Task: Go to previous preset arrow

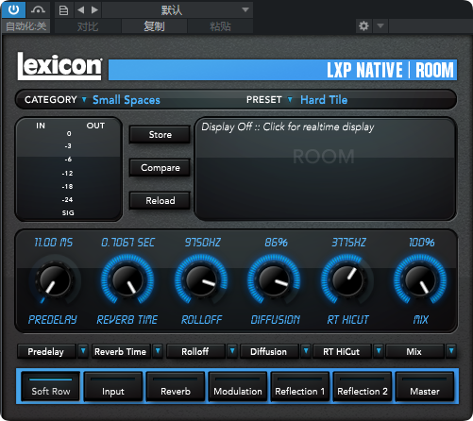Action: [81, 10]
